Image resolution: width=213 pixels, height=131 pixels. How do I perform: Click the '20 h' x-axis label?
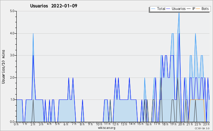coord(181,124)
